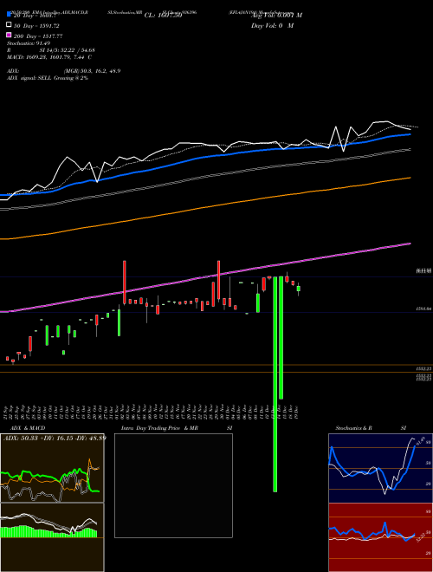Click the 'CL: 1607.50' closing price
The height and width of the screenshot is (572, 433).
coord(163,16)
